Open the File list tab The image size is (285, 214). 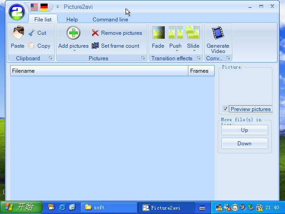pyautogui.click(x=43, y=19)
